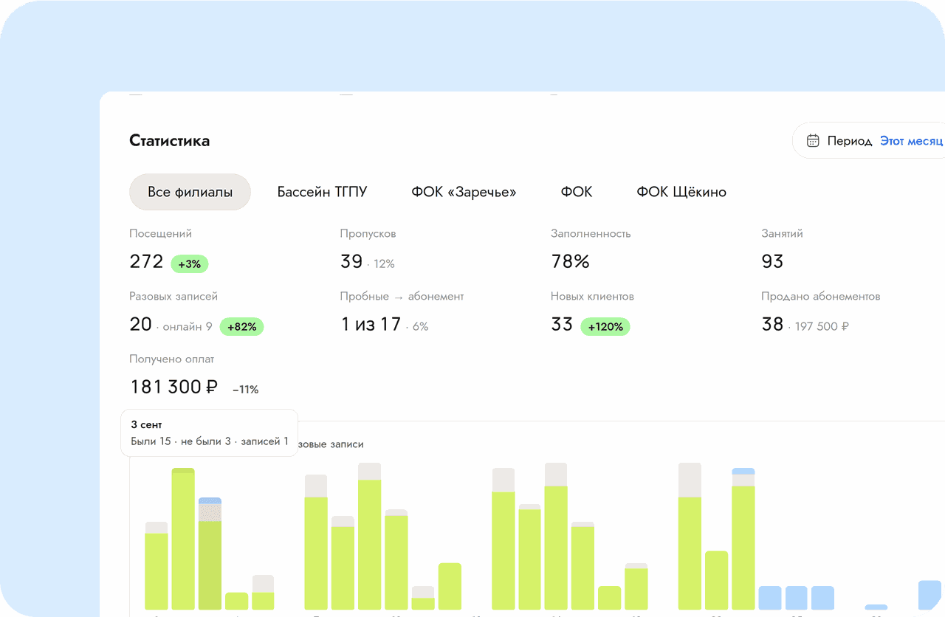The width and height of the screenshot is (945, 617).
Task: Click the 39 Пропусков value
Action: [x=351, y=261]
